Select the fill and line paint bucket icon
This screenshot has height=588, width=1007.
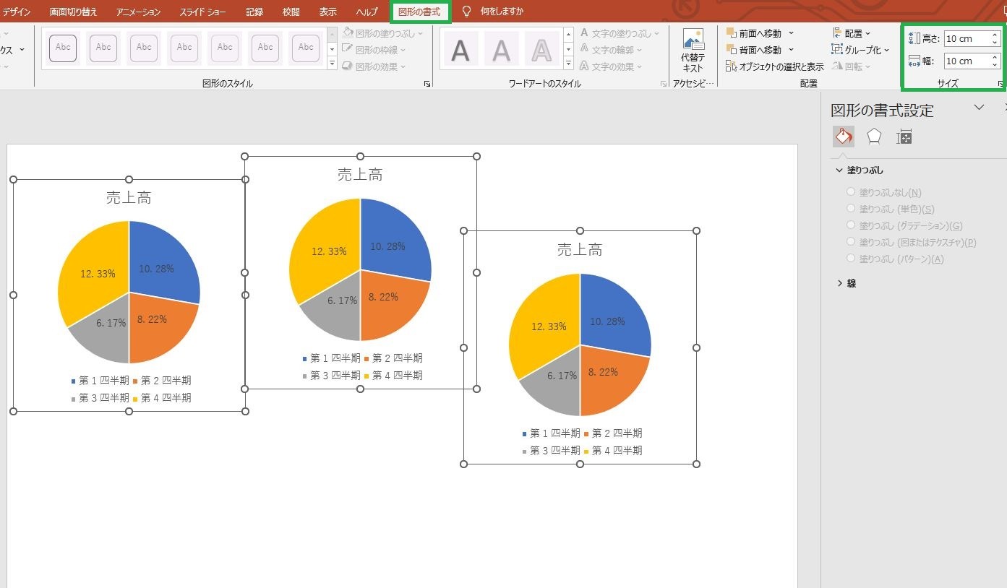[844, 136]
